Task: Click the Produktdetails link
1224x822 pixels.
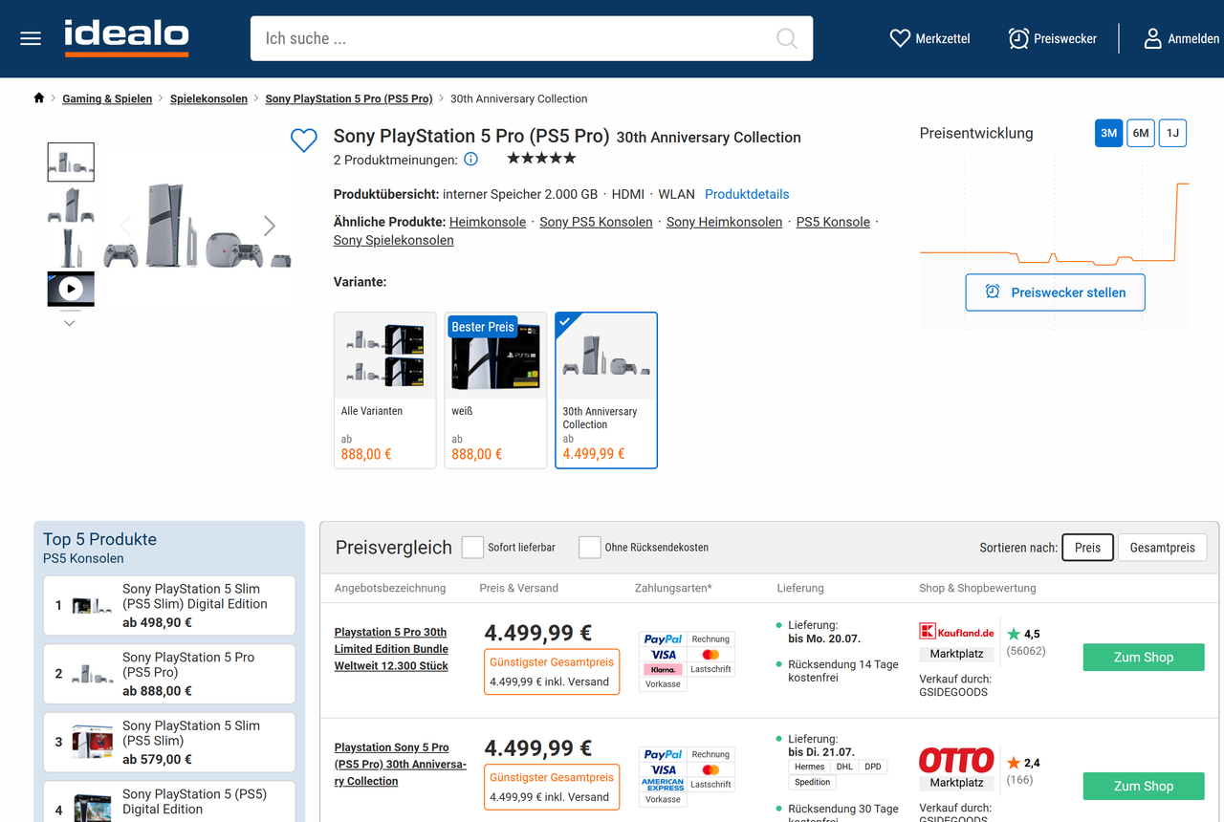Action: (x=747, y=194)
